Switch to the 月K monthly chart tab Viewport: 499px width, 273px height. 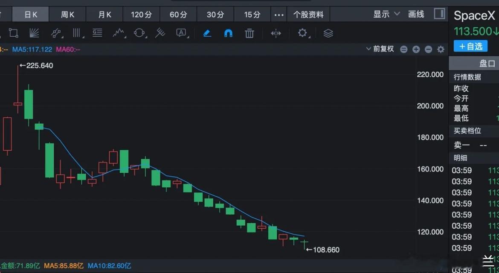104,15
